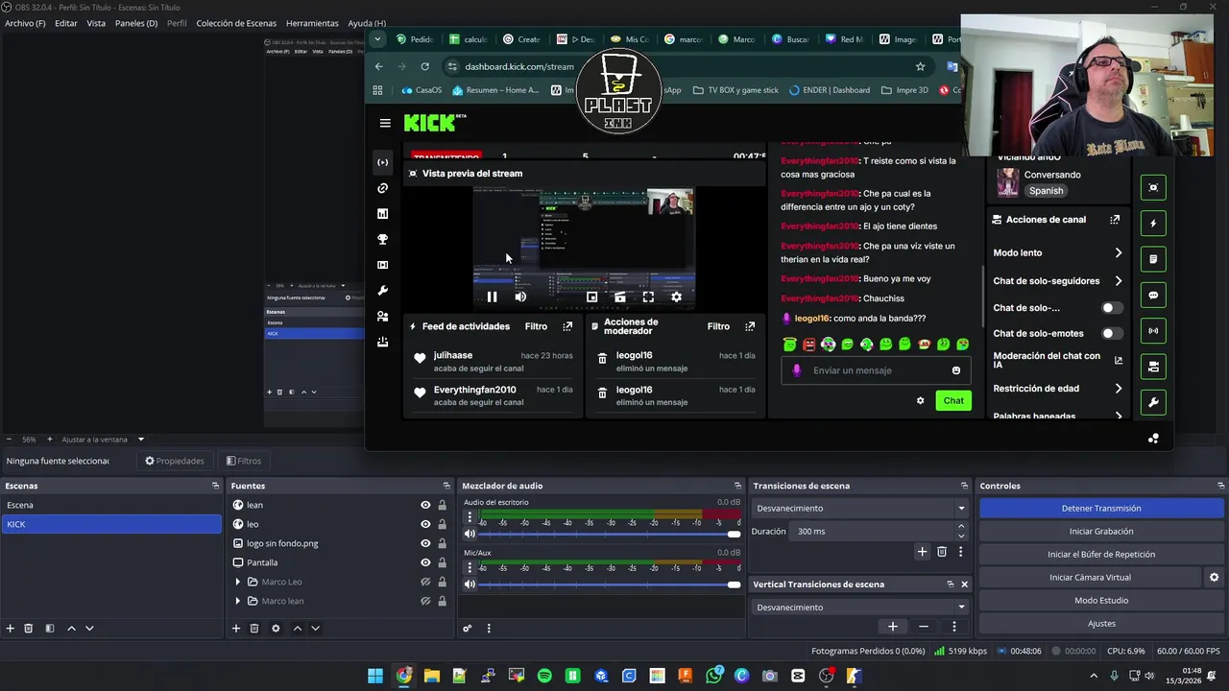
Task: Remove scene transition trash icon
Action: tap(942, 552)
